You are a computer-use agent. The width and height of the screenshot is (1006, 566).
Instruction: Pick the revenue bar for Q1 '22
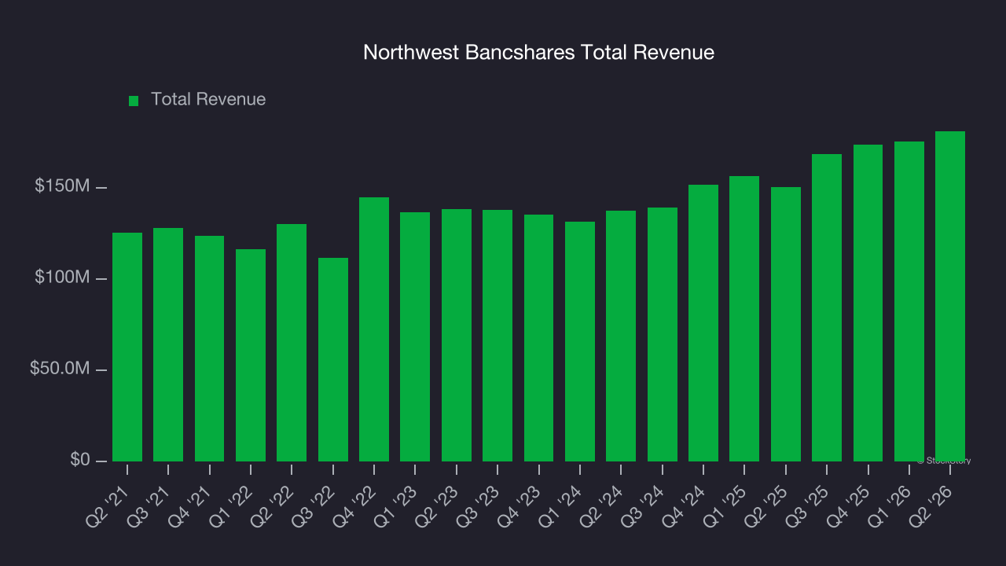click(251, 355)
